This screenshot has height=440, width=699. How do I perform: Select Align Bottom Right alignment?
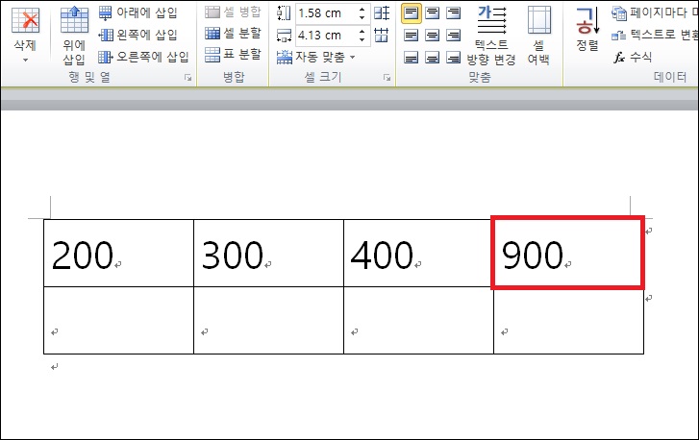(x=454, y=58)
